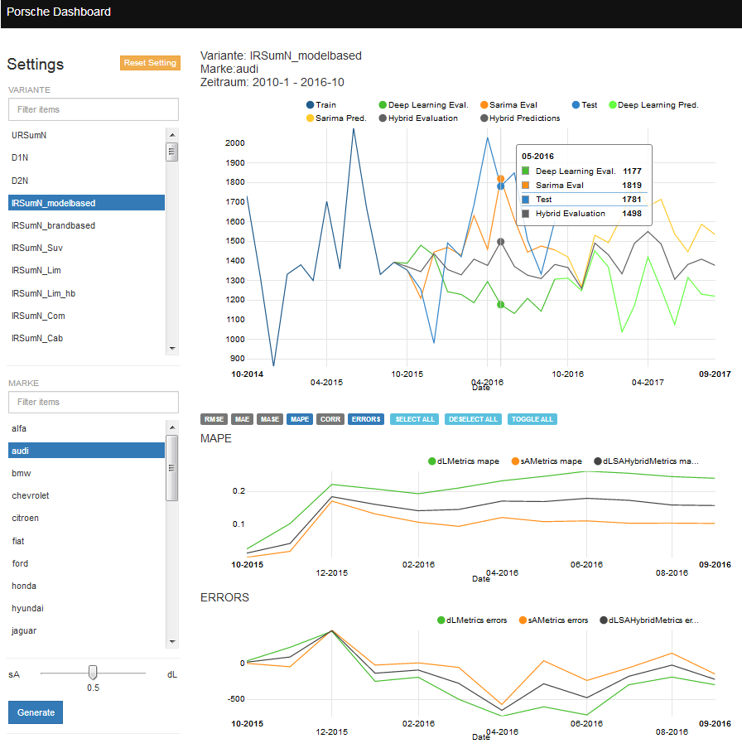
Task: Click green Deep Learning Eval data point
Action: (x=500, y=305)
